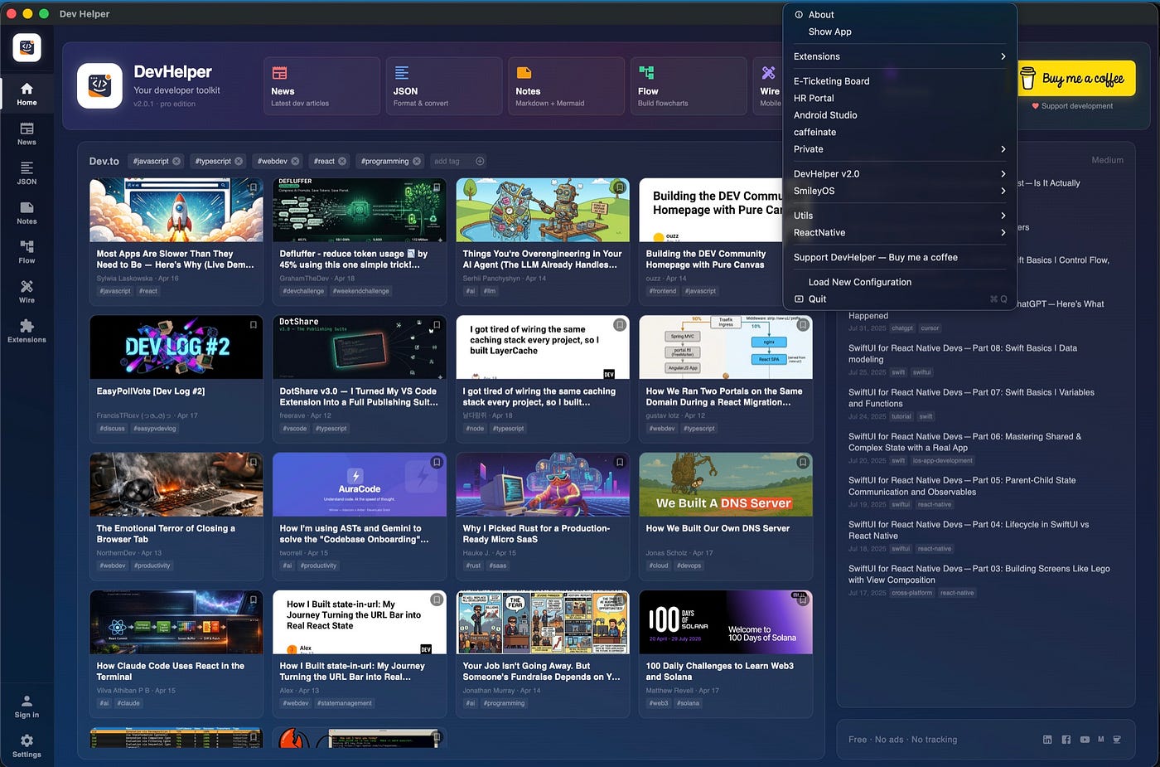Bookmark the EasyPollVote Dev Log #2 article
Image resolution: width=1160 pixels, height=767 pixels.
pyautogui.click(x=254, y=325)
